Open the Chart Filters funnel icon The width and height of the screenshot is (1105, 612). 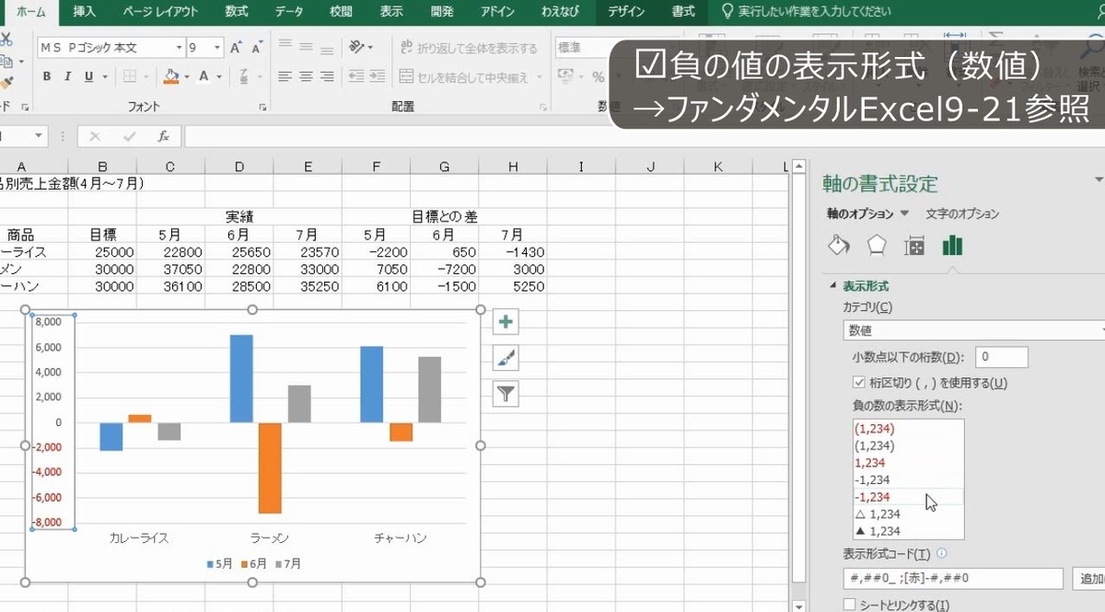505,393
